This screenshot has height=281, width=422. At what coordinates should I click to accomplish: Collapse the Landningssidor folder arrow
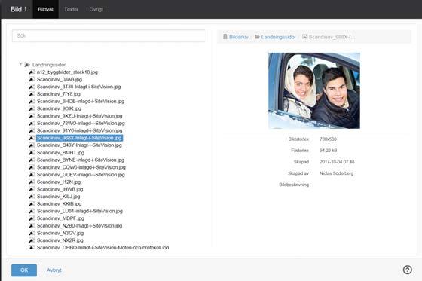pos(20,64)
